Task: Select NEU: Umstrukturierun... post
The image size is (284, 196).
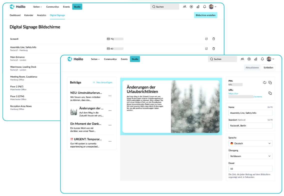Action: [86, 96]
